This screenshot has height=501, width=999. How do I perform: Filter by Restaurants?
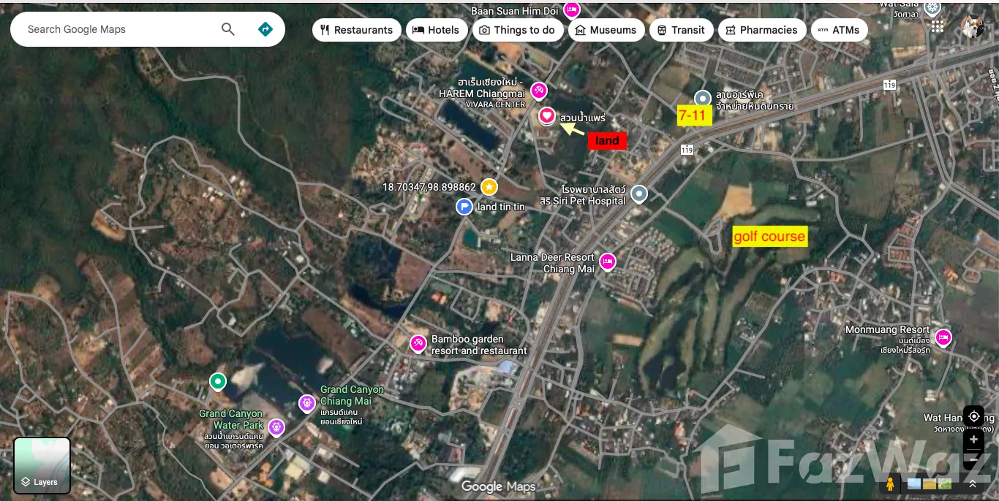(356, 30)
